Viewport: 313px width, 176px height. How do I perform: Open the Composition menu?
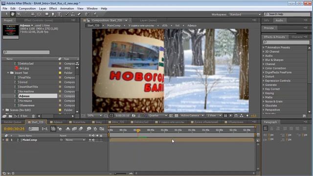click(27, 9)
